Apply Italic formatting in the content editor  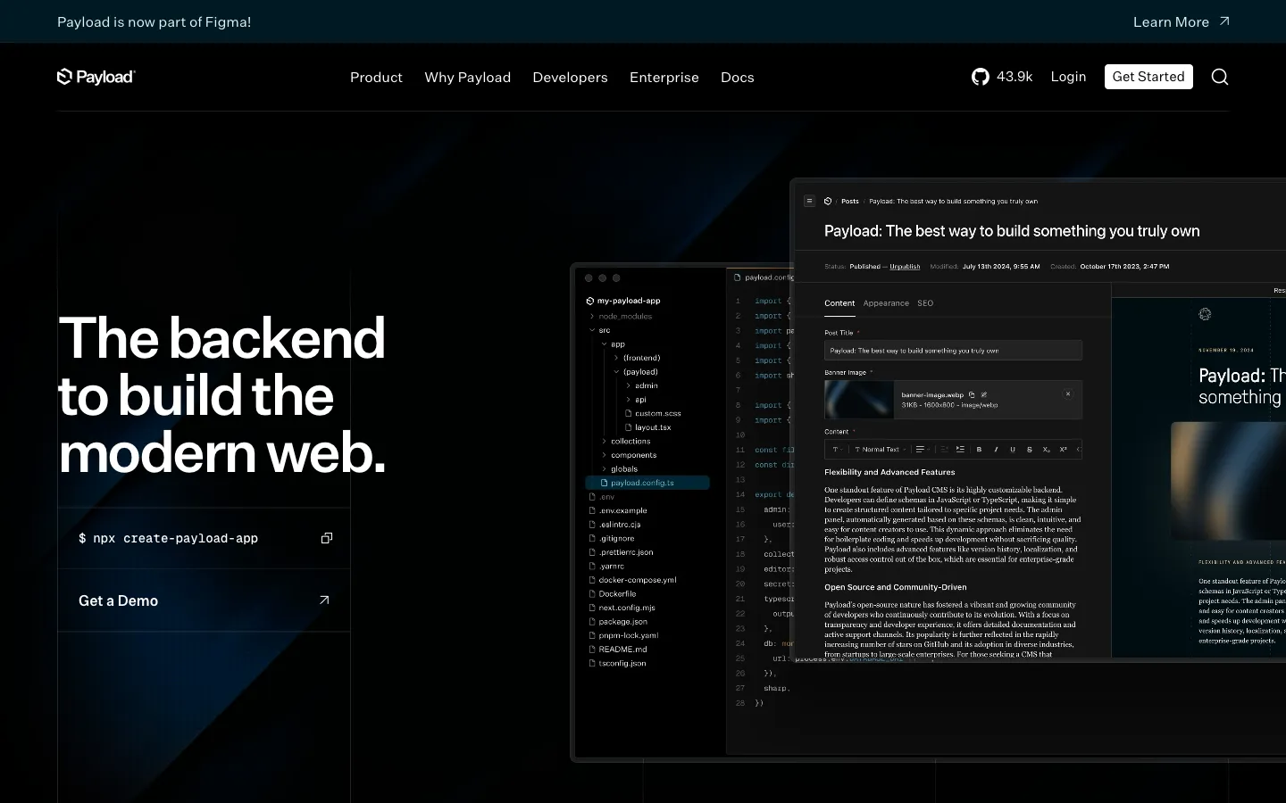tap(996, 450)
